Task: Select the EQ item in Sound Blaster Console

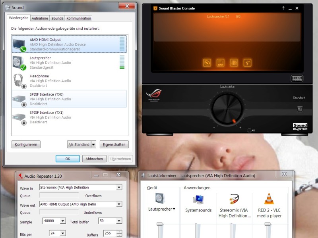Action: point(238,16)
